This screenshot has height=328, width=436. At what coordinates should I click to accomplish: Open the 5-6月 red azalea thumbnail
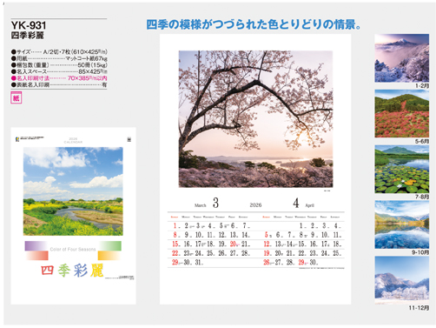point(401,114)
